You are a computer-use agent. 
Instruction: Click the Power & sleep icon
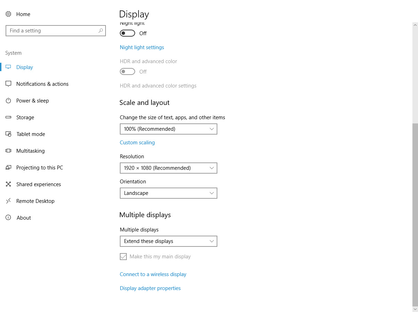[x=8, y=100]
